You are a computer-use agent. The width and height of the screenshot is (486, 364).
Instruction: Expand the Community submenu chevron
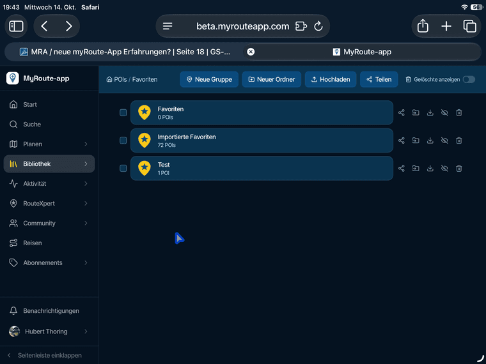(x=86, y=223)
